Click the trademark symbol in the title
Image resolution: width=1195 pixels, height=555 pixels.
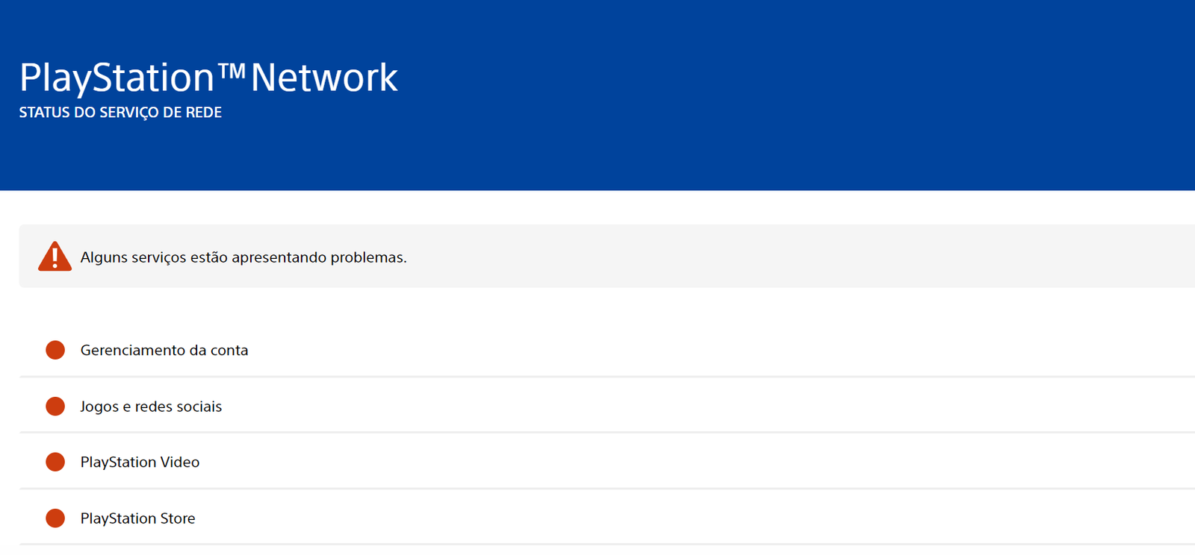click(232, 71)
